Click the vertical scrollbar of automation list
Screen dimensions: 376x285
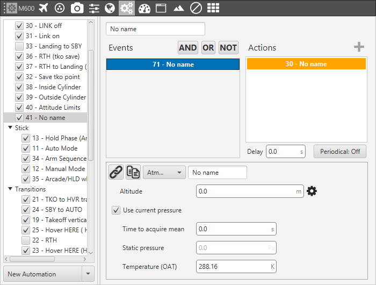(x=91, y=105)
